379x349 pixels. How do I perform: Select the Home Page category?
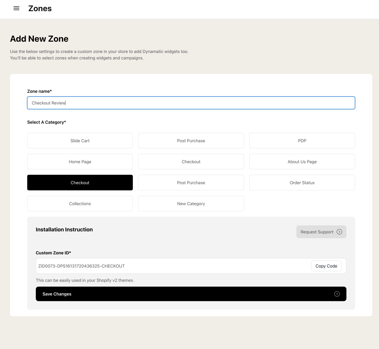(80, 162)
